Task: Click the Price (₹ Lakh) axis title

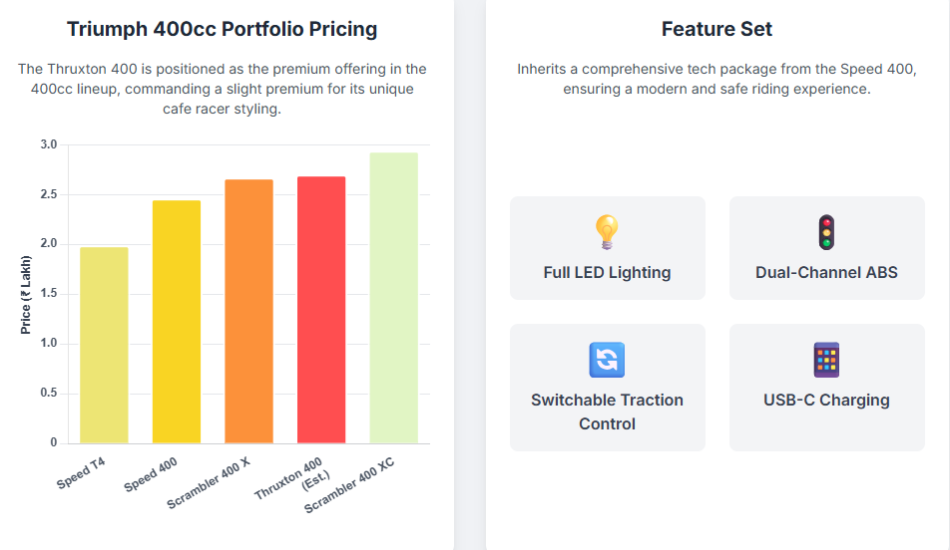Action: 26,294
